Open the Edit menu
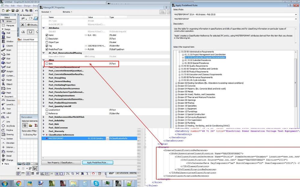The height and width of the screenshot is (187, 300). point(13,6)
